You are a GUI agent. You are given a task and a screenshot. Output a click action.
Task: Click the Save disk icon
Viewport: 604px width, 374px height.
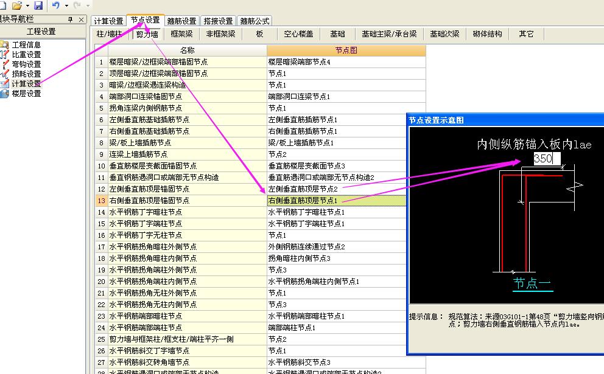tap(38, 5)
